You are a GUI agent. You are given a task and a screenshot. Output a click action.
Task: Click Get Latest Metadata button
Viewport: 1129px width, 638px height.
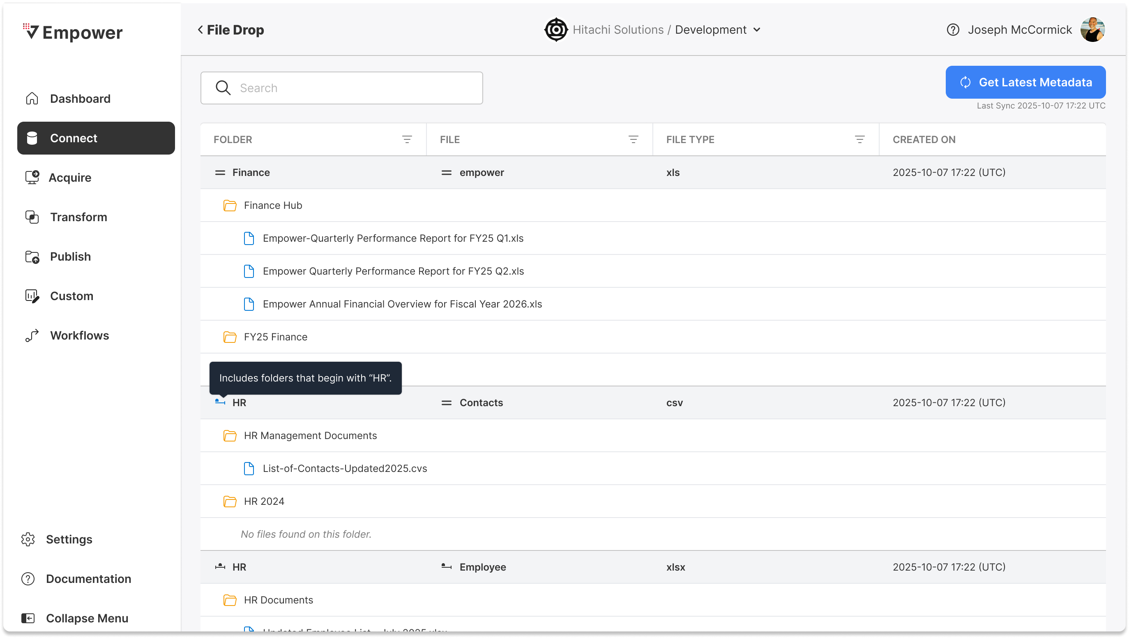pos(1025,83)
